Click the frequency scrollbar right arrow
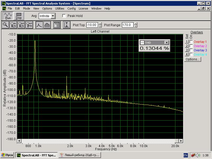 click(x=181, y=141)
